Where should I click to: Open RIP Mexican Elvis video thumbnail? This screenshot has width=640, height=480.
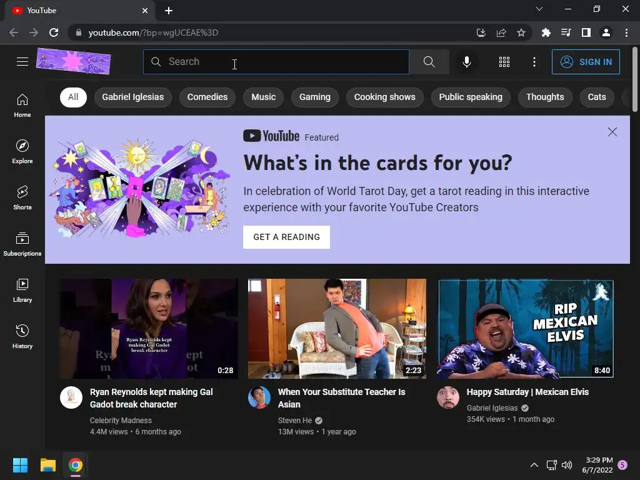(x=526, y=329)
